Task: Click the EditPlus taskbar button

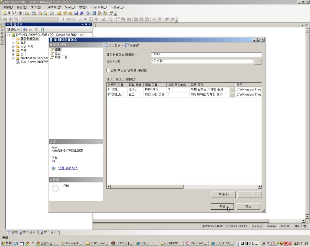Action: click(122, 243)
